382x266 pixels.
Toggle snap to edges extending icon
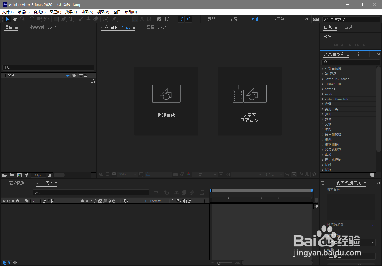click(181, 19)
